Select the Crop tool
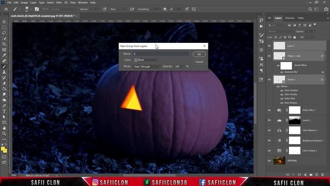 4,44
